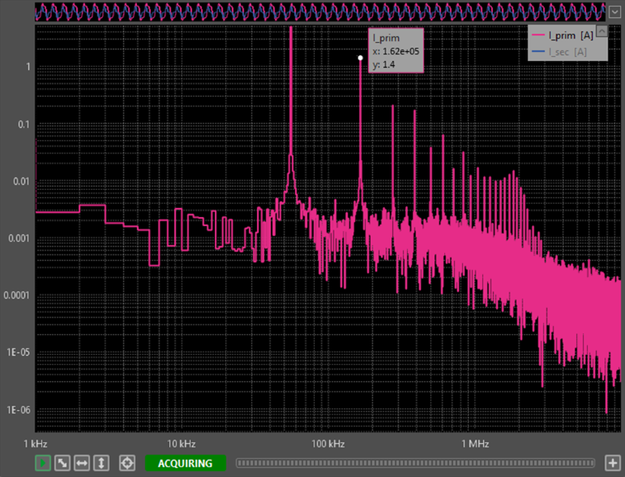Click the plus icon at the bottom right
The height and width of the screenshot is (477, 625).
tap(612, 463)
